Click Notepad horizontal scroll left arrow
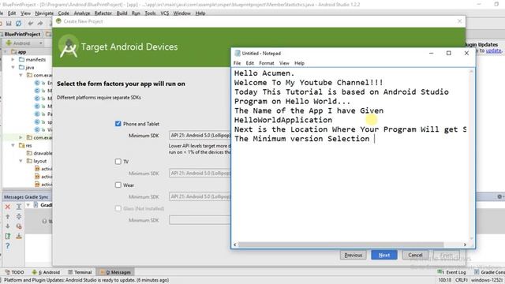This screenshot has height=284, width=505. (x=235, y=245)
